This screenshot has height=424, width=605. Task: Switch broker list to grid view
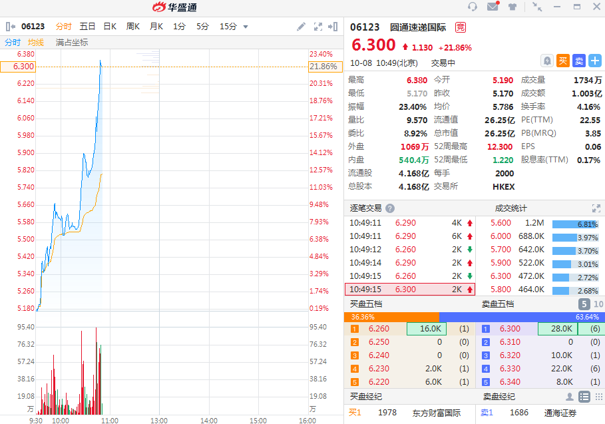[598, 397]
